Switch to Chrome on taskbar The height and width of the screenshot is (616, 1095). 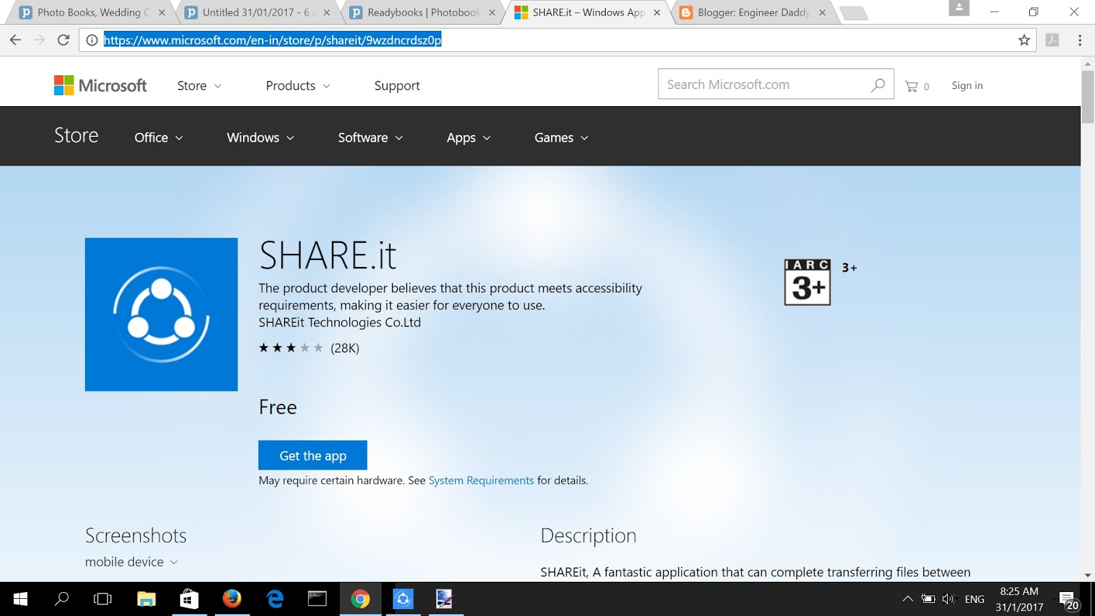coord(360,599)
